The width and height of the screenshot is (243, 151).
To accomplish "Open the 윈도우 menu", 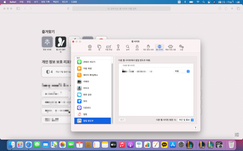I will point(65,2).
